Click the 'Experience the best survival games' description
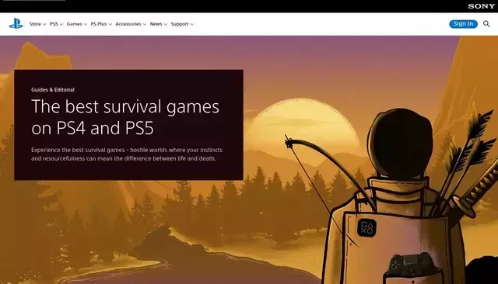498x284 pixels. [x=127, y=154]
